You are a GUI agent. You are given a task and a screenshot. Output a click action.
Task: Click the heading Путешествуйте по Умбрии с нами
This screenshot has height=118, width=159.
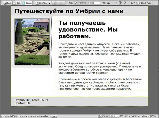(69, 11)
